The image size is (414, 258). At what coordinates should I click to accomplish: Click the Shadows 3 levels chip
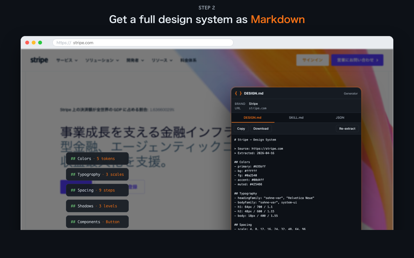point(97,206)
